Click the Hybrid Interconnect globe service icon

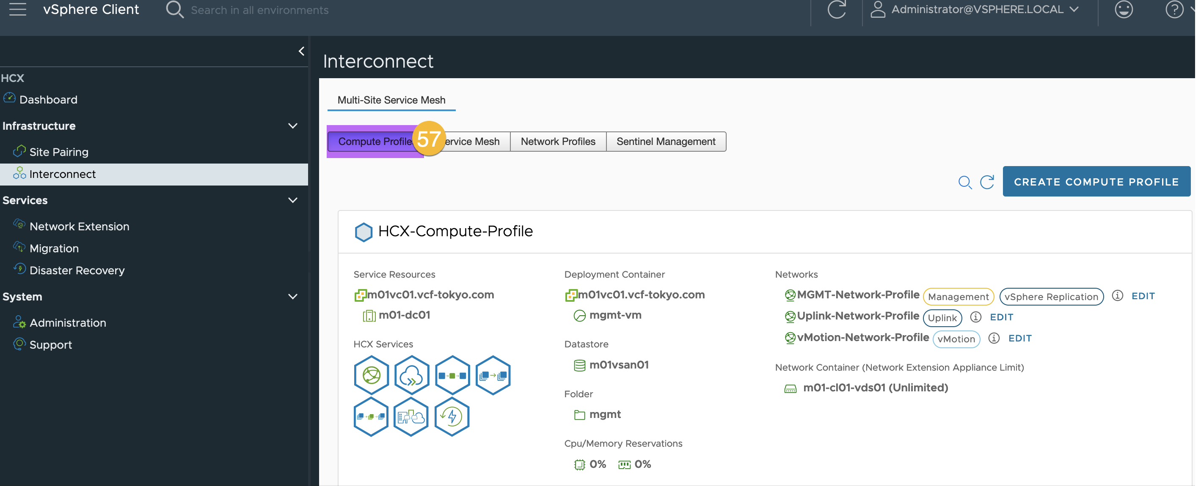point(371,375)
